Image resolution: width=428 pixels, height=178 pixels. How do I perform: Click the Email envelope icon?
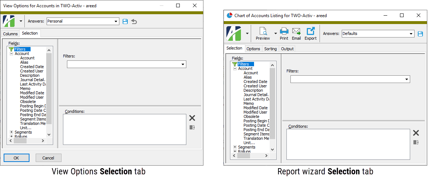(x=296, y=32)
